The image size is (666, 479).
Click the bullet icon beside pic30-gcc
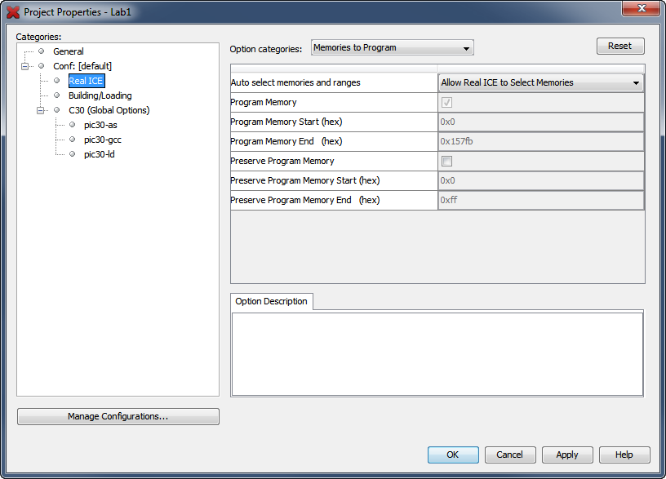72,140
